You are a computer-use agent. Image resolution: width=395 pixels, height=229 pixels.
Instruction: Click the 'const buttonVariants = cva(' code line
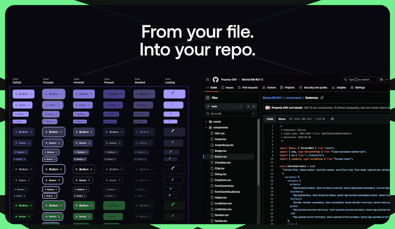pos(297,166)
